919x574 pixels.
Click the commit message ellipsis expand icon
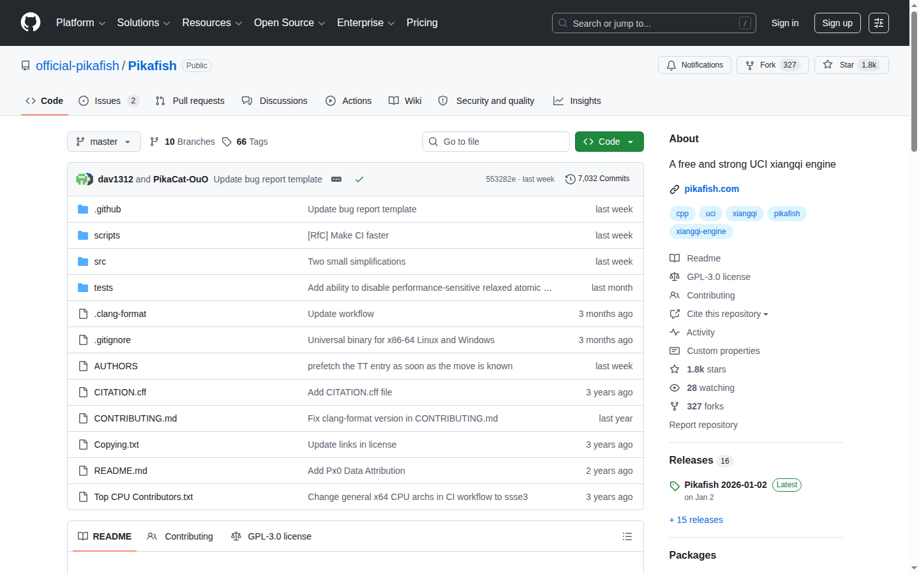(336, 179)
